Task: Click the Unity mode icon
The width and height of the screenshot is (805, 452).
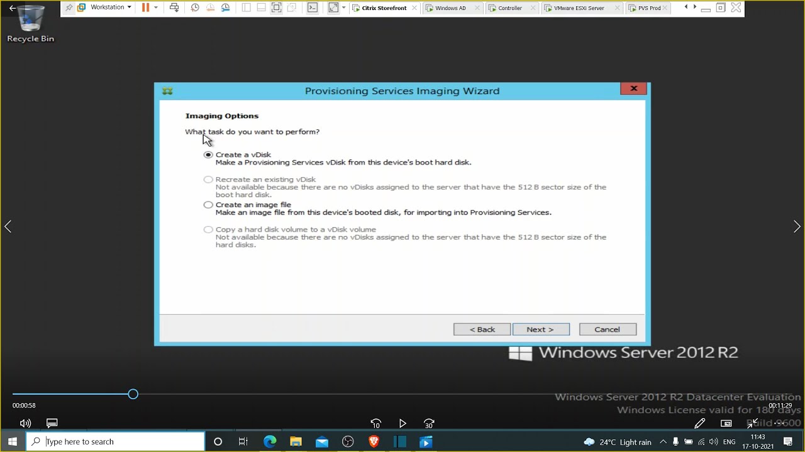Action: 291,8
